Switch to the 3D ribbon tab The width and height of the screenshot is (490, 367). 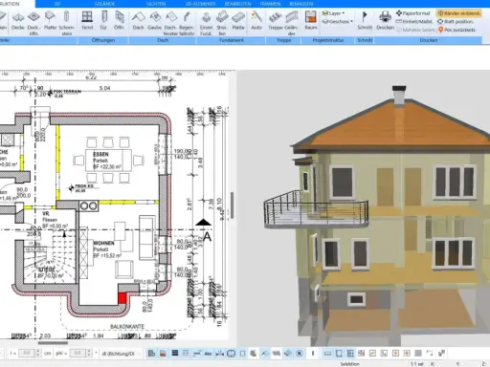pyautogui.click(x=57, y=4)
